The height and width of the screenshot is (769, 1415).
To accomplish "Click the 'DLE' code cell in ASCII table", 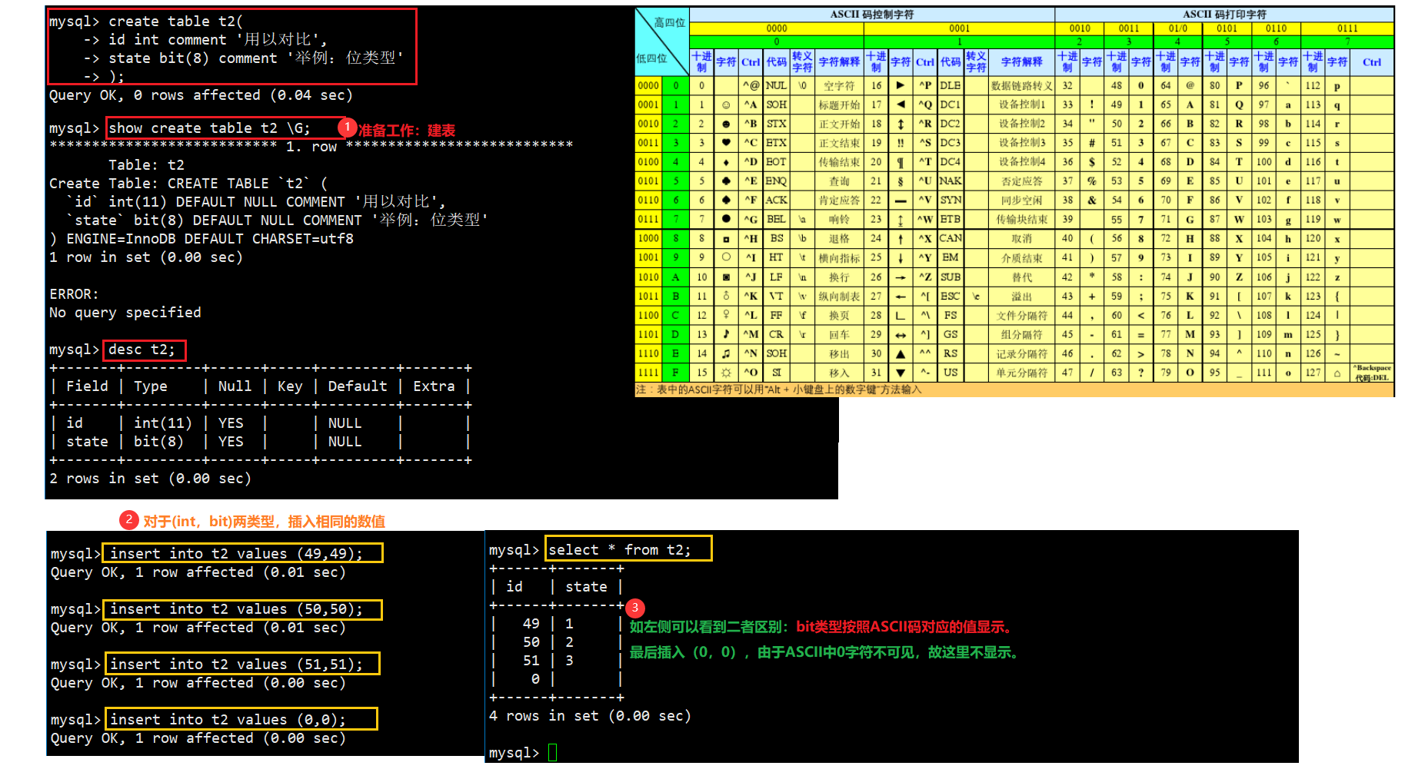I will click(x=951, y=85).
